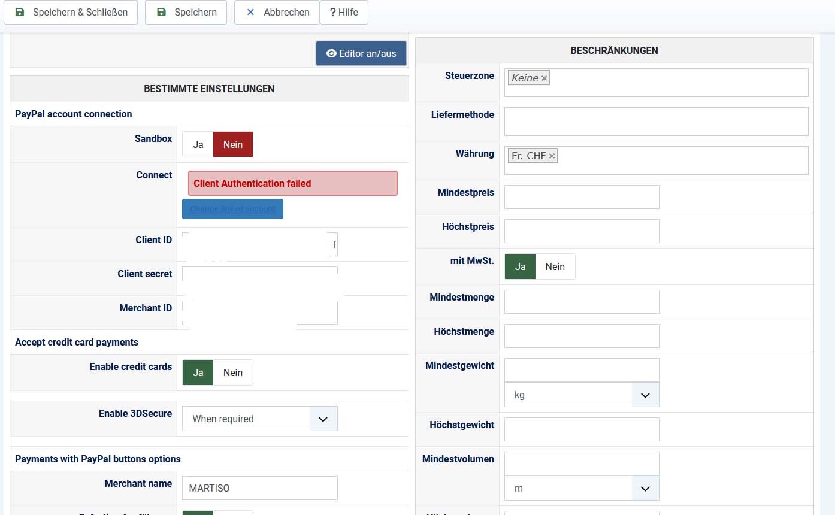The height and width of the screenshot is (515, 835).
Task: Click the Liefermethode selection field
Action: click(656, 122)
